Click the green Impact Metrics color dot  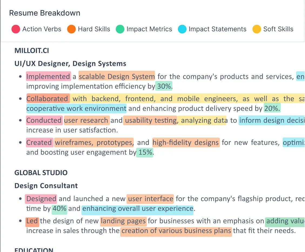point(120,29)
